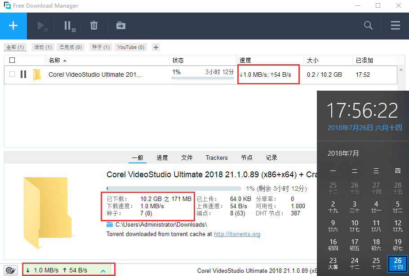Open search with magnifier icon
This screenshot has width=409, height=276.
click(x=368, y=26)
